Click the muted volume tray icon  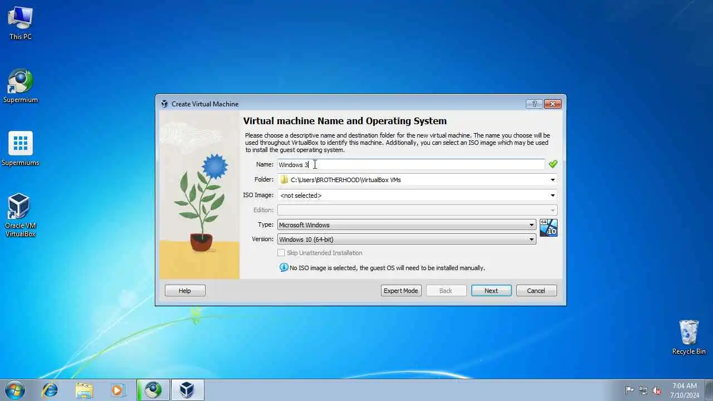pyautogui.click(x=657, y=390)
